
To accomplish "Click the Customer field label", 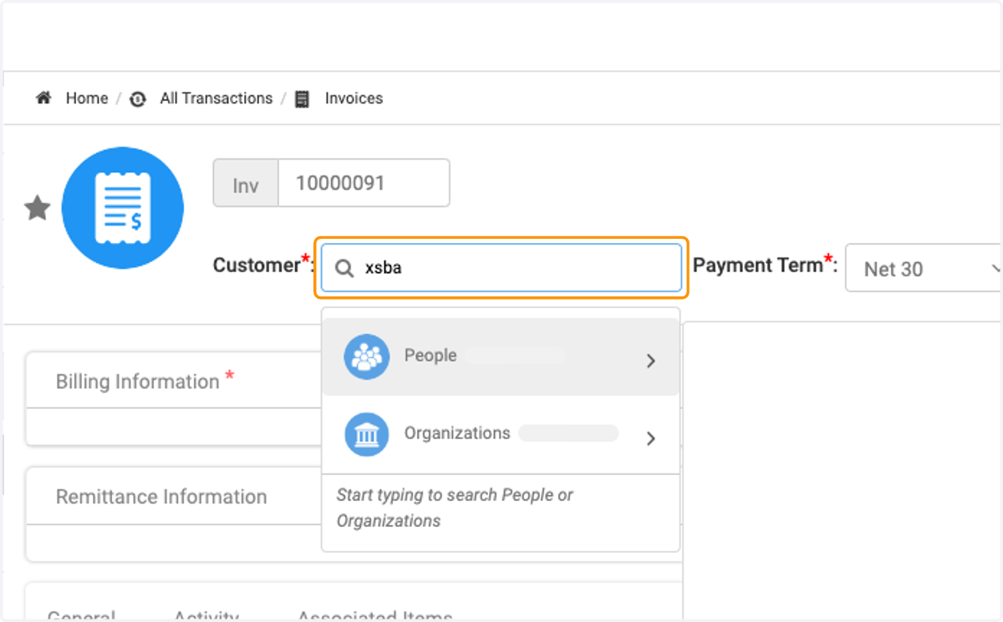I will 263,265.
